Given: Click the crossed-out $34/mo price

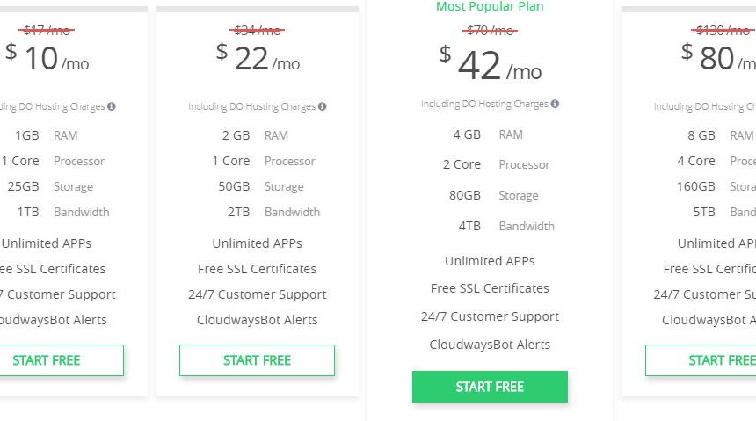Looking at the screenshot, I should pos(257,31).
